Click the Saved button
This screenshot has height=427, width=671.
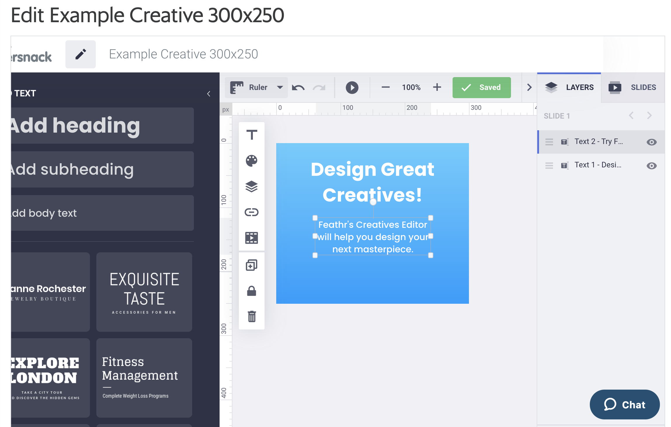click(x=482, y=87)
